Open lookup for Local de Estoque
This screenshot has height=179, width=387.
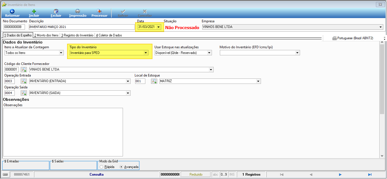point(154,81)
